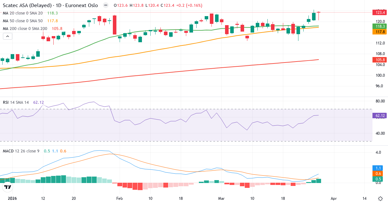Screen dimensions: 388x203
Task: Click the green 118.3 MA price tag
Action: [380, 26]
